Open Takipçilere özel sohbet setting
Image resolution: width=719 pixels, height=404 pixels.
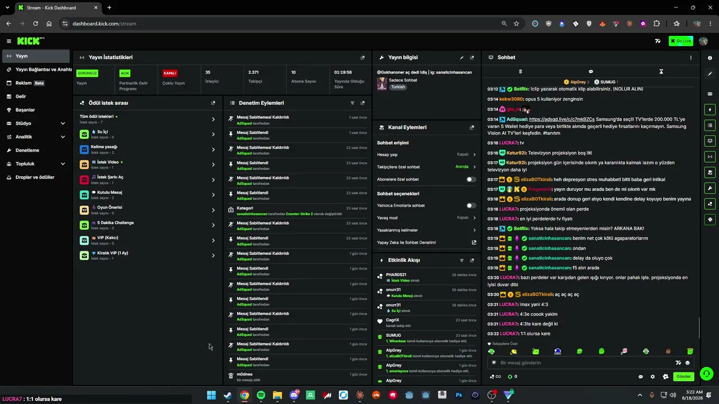[426, 167]
